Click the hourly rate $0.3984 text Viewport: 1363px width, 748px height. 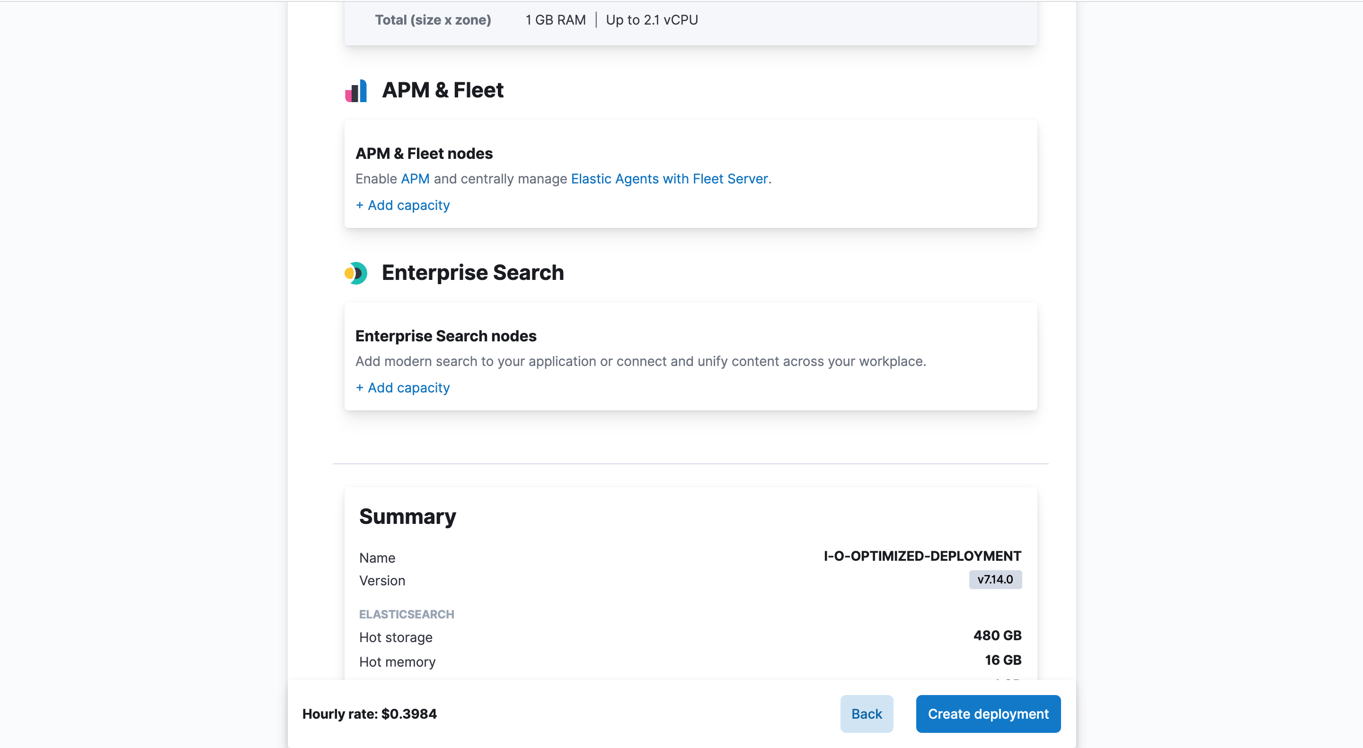point(370,713)
